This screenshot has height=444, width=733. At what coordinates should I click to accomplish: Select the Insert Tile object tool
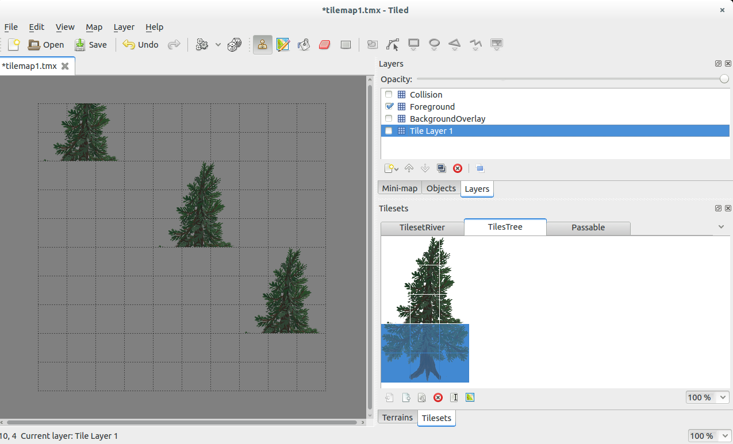(497, 44)
